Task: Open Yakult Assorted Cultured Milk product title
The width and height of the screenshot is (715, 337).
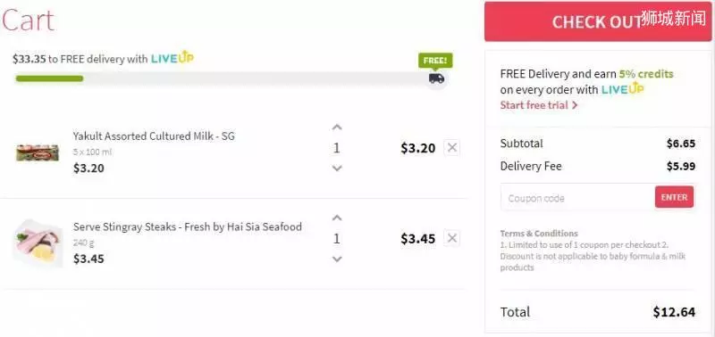Action: point(154,136)
